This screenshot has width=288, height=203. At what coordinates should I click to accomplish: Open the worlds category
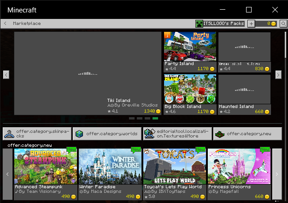[107, 134]
